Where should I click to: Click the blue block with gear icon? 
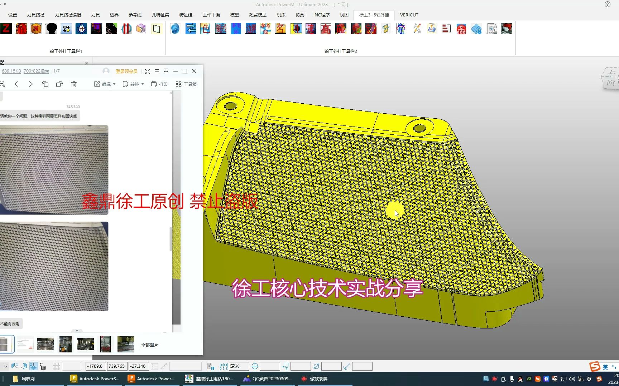(x=476, y=29)
